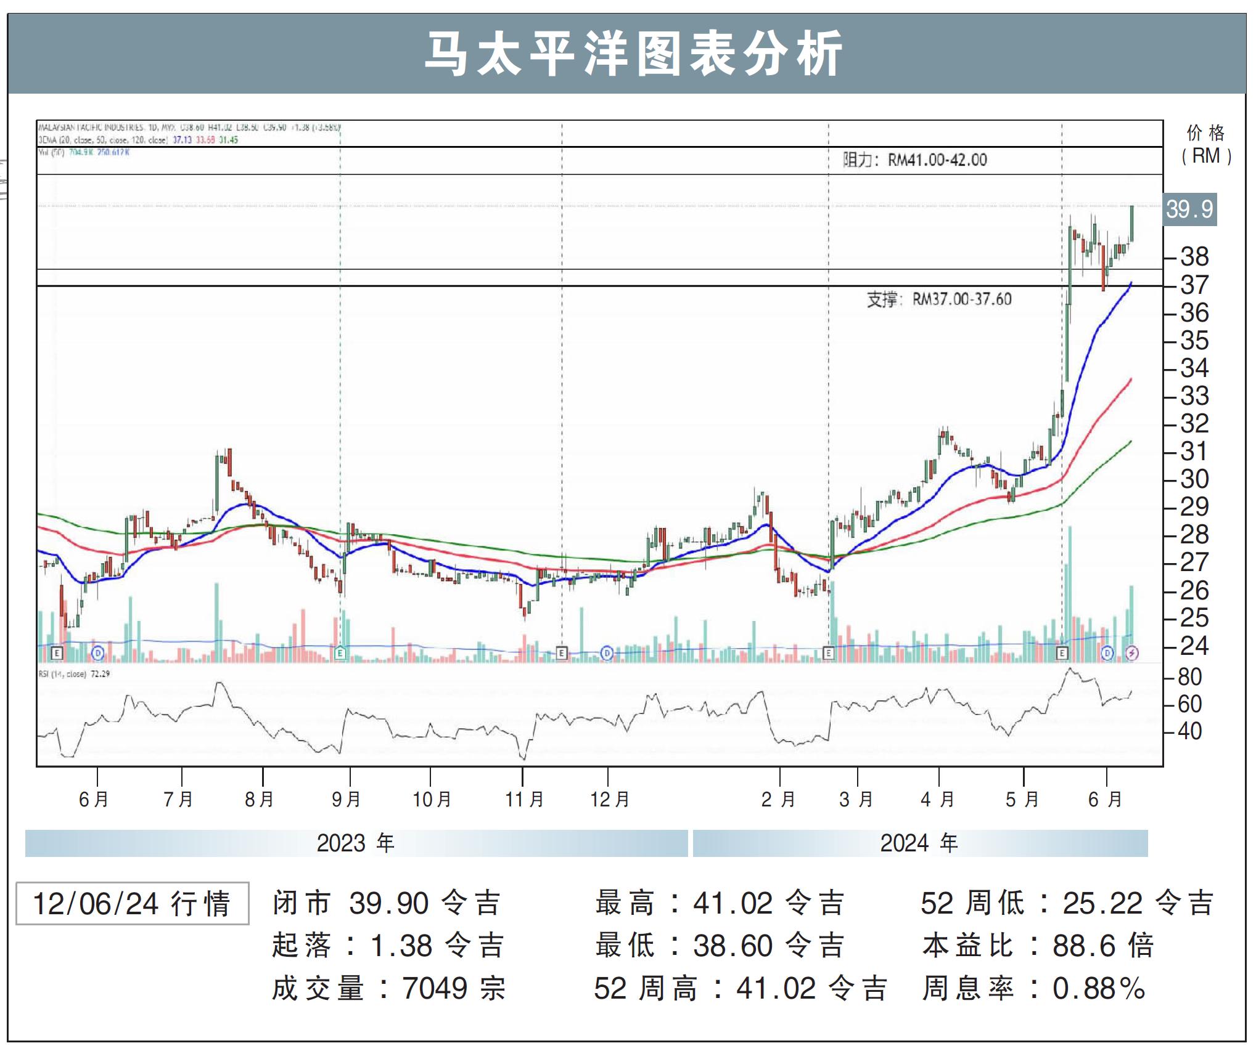Click the 10月 month label on the time axis
The width and height of the screenshot is (1256, 1051).
tap(432, 800)
